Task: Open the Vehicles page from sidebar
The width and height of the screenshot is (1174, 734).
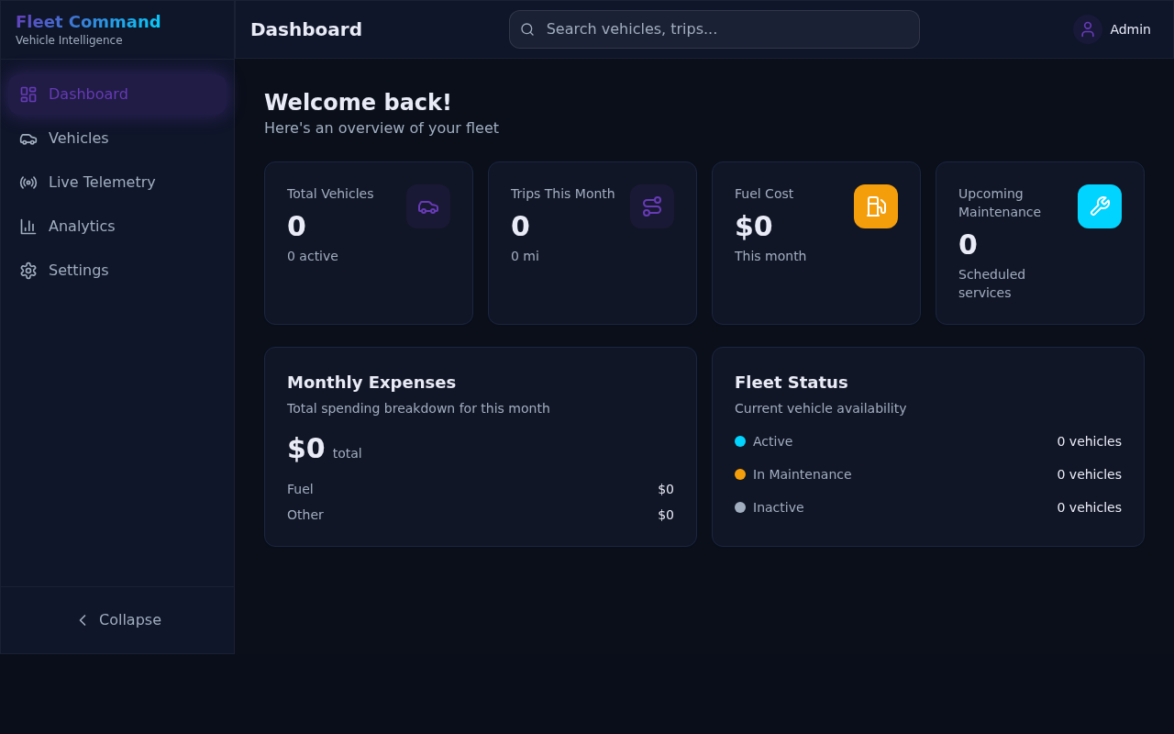Action: pos(79,139)
